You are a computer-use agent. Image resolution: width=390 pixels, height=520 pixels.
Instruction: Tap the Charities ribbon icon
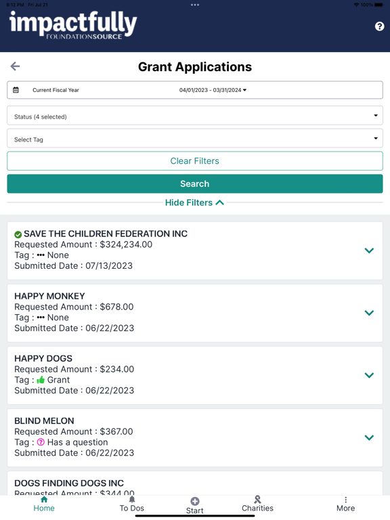pyautogui.click(x=257, y=500)
